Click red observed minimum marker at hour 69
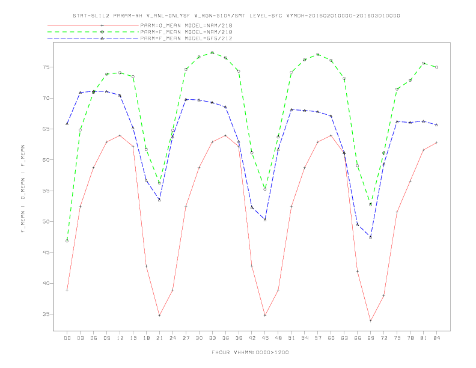 tap(371, 320)
